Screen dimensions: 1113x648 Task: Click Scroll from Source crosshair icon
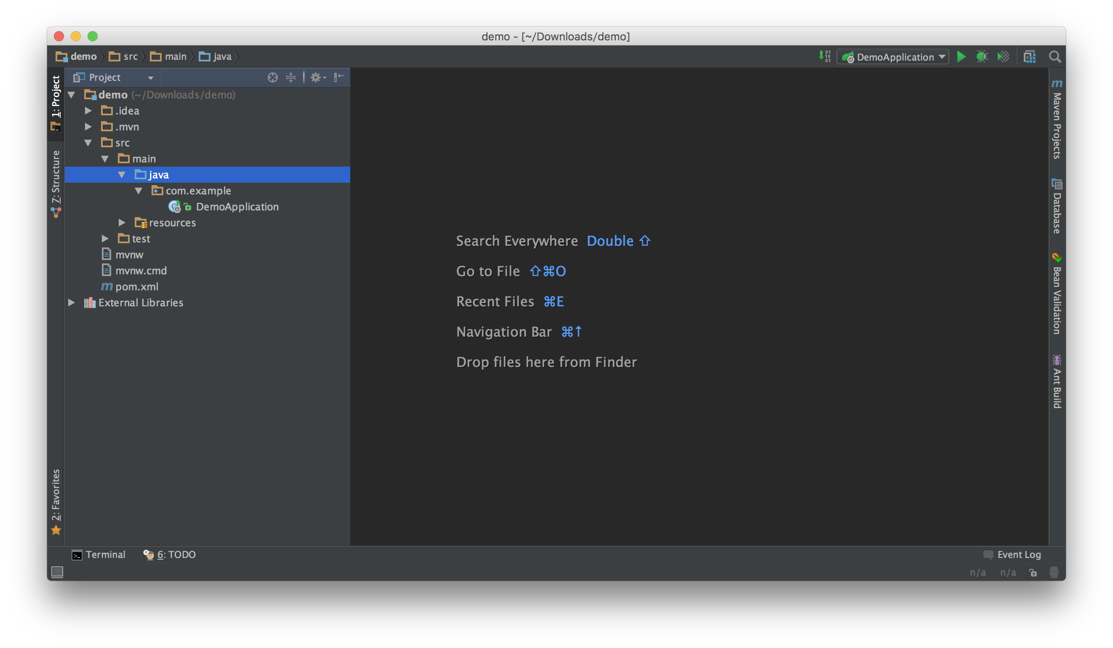point(272,78)
